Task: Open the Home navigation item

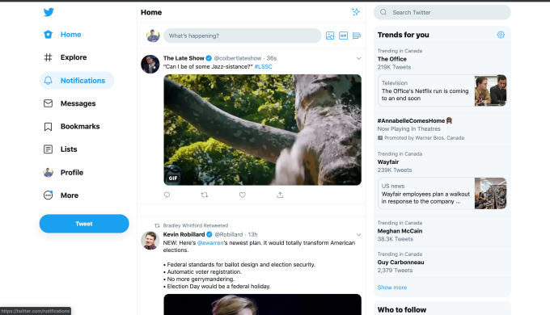Action: pos(62,35)
